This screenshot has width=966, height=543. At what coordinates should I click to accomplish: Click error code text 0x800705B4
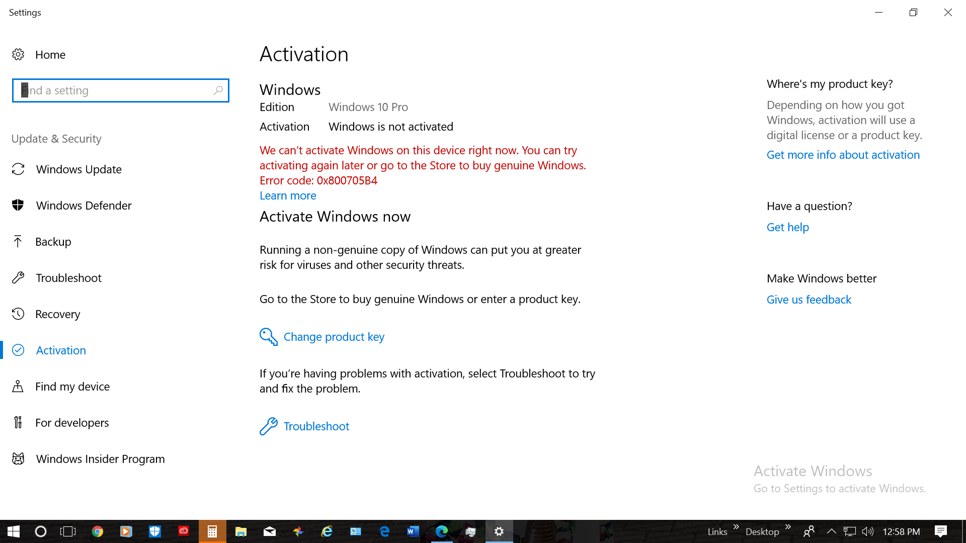(x=347, y=180)
